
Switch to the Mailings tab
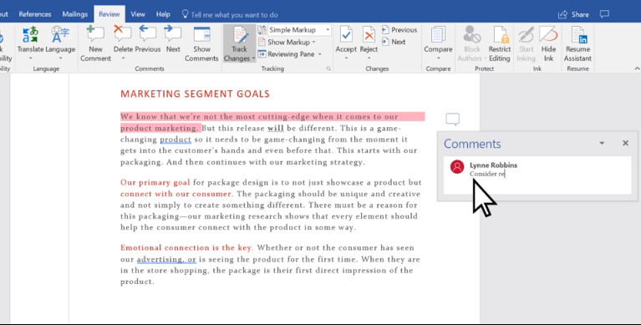(x=75, y=14)
